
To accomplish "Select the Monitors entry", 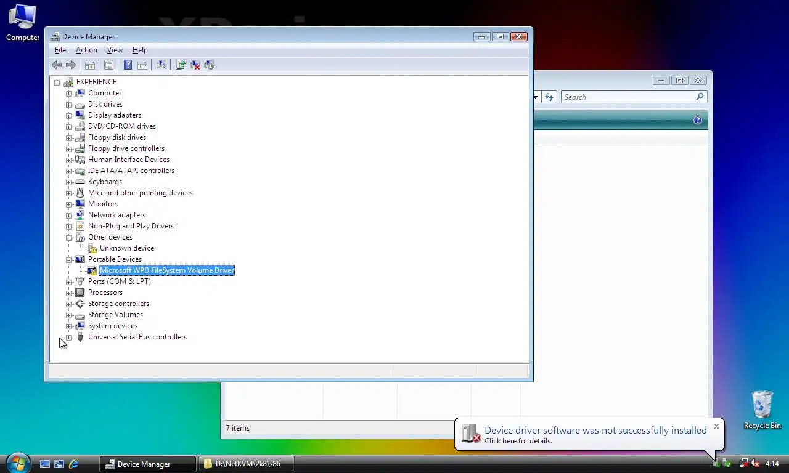I will pos(102,204).
